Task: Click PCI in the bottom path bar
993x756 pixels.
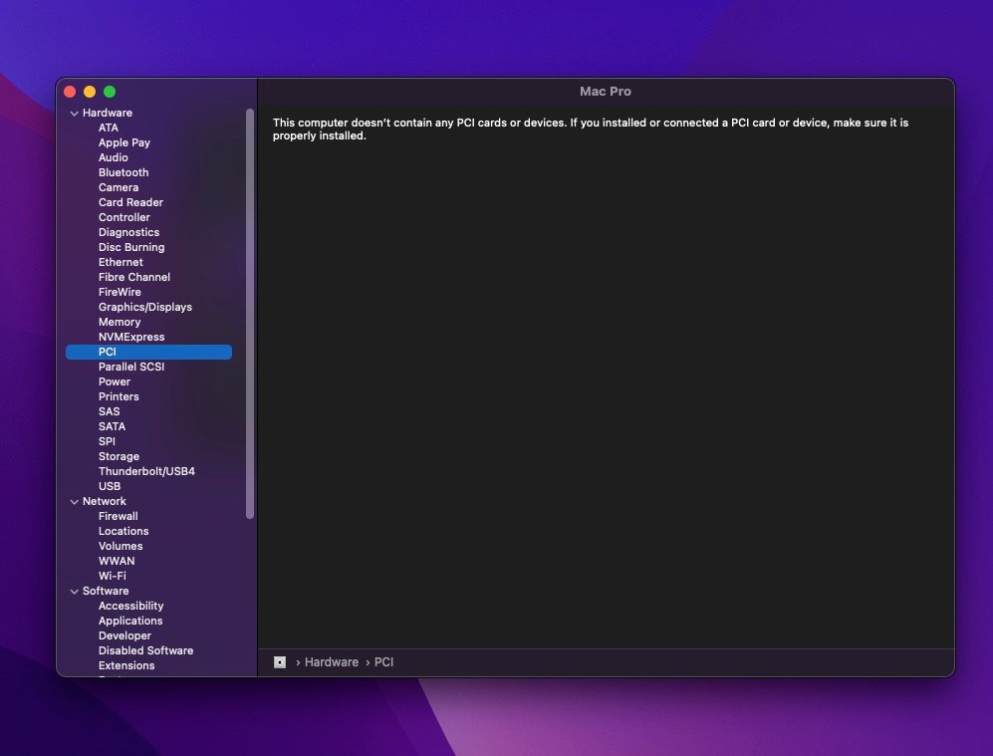Action: tap(383, 662)
